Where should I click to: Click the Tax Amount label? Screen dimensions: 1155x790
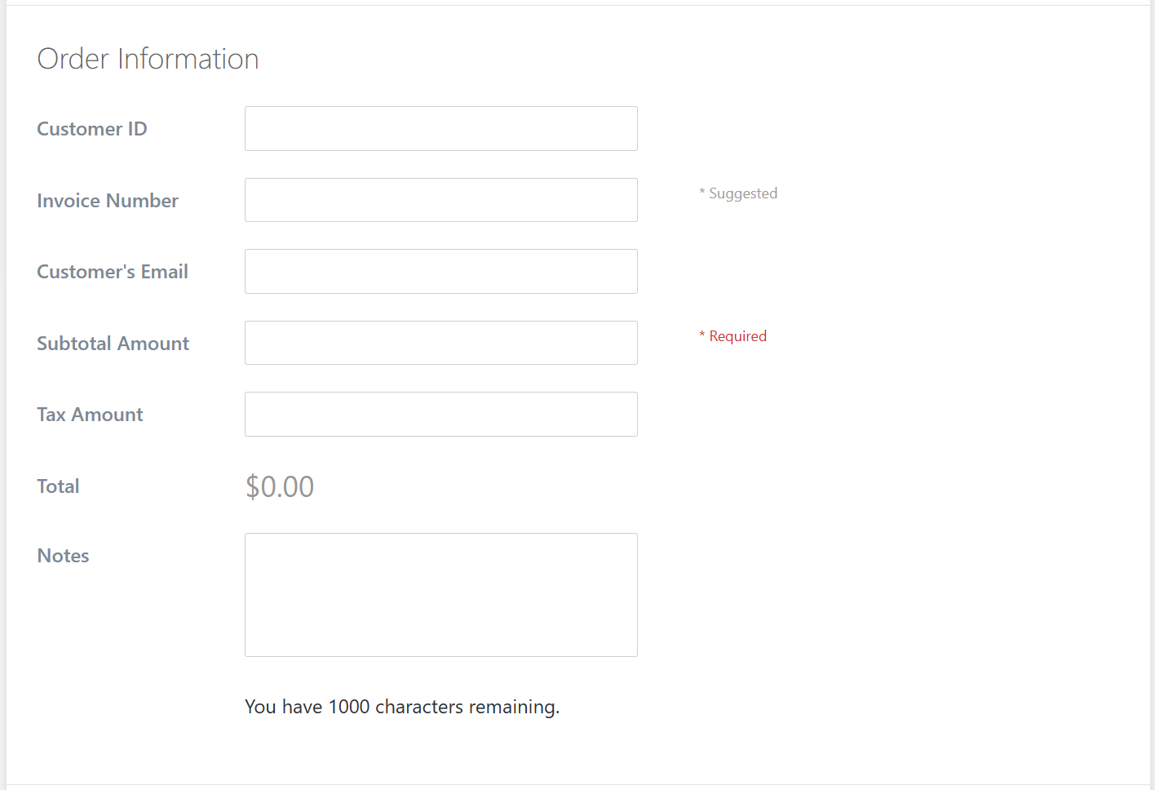90,415
